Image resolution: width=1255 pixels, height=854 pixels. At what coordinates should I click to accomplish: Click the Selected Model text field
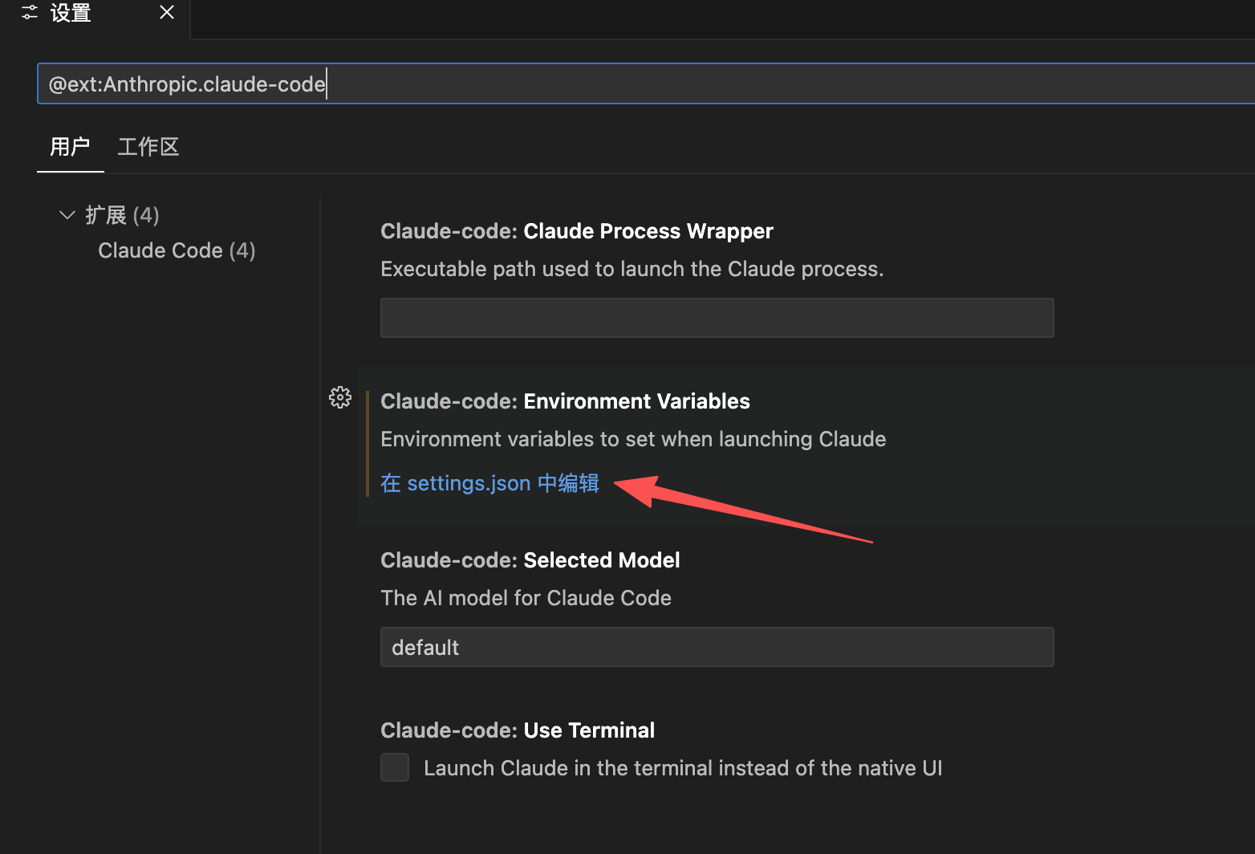717,647
